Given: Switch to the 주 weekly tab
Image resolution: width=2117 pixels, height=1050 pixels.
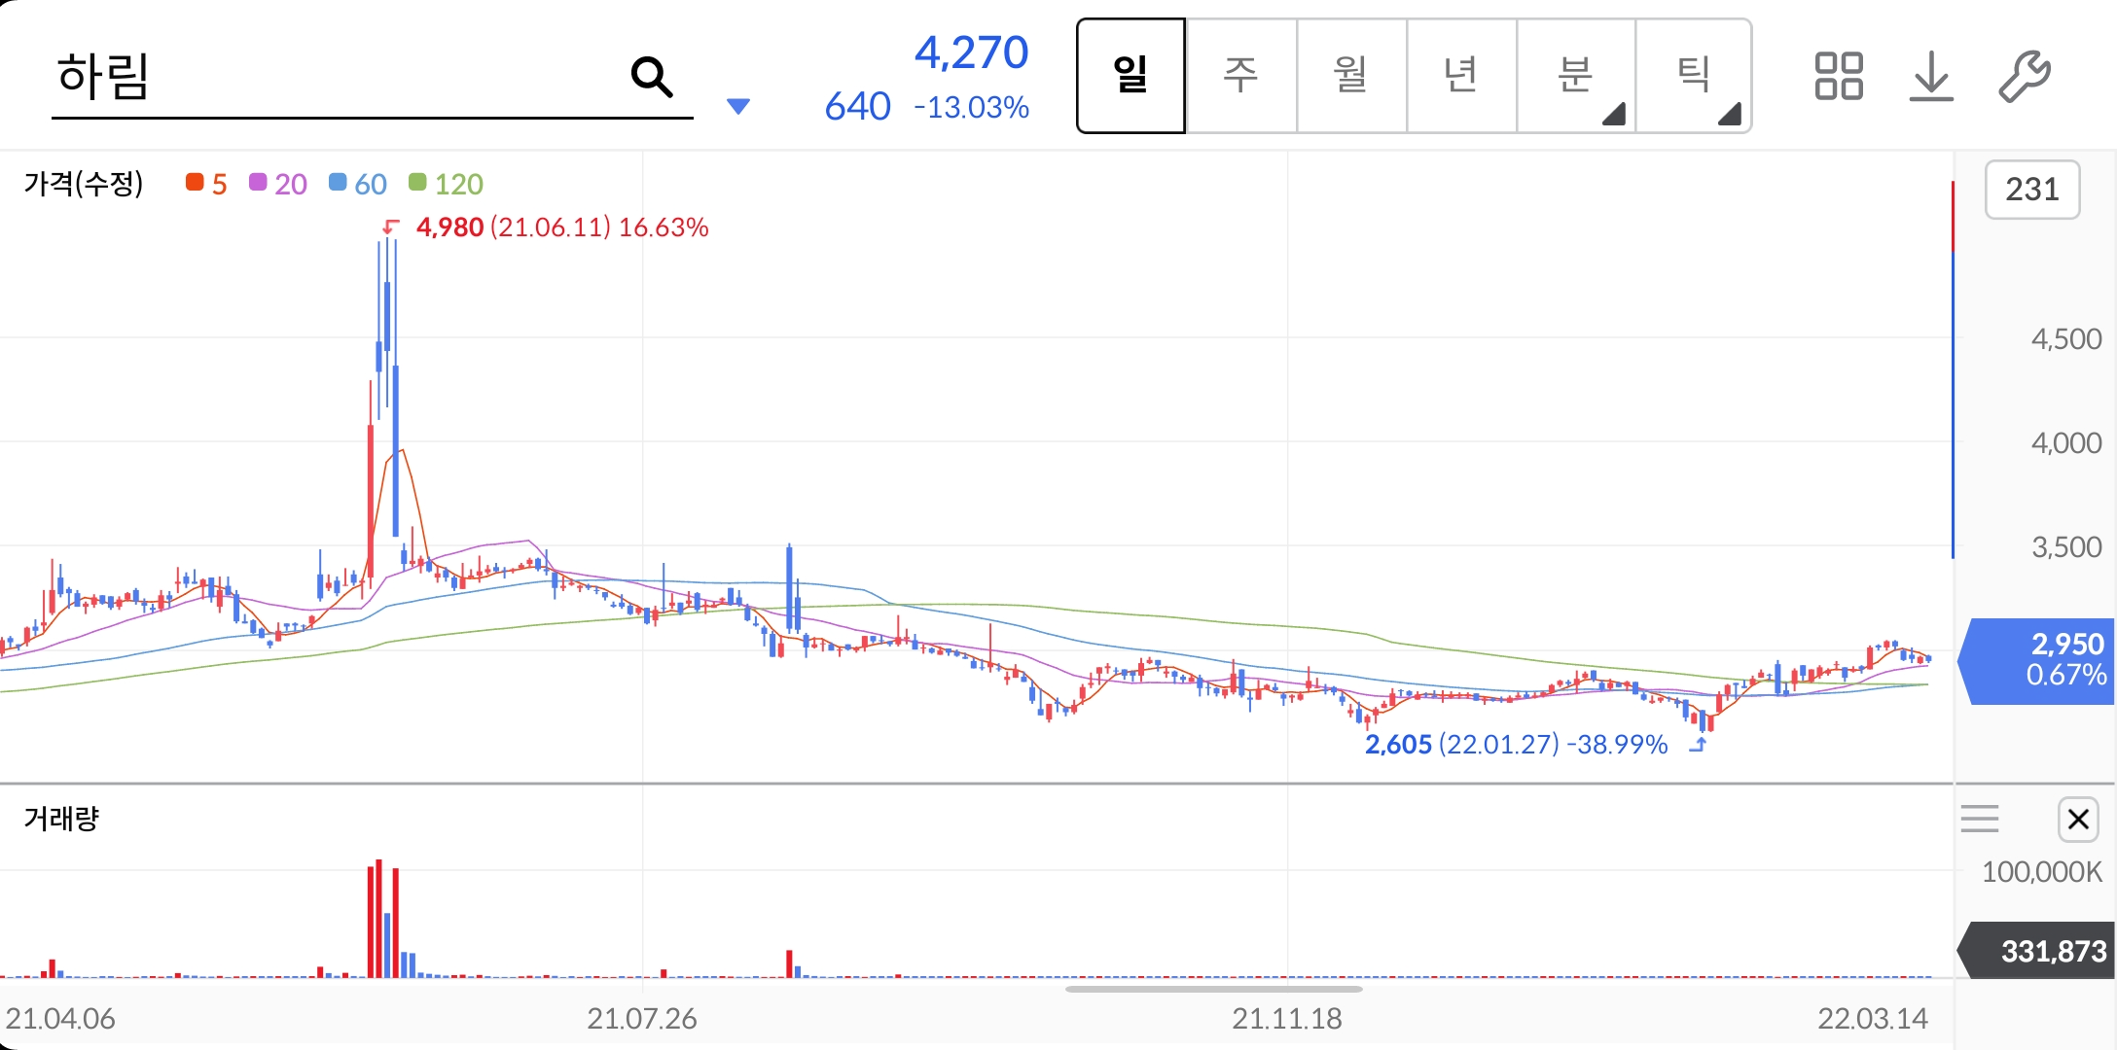Looking at the screenshot, I should pos(1240,76).
